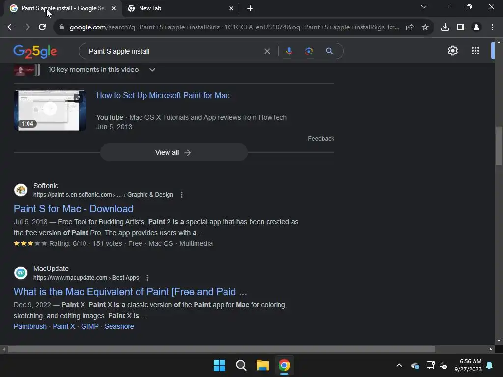
Task: Click the horizontal scrollbar thumb
Action: coord(222,349)
